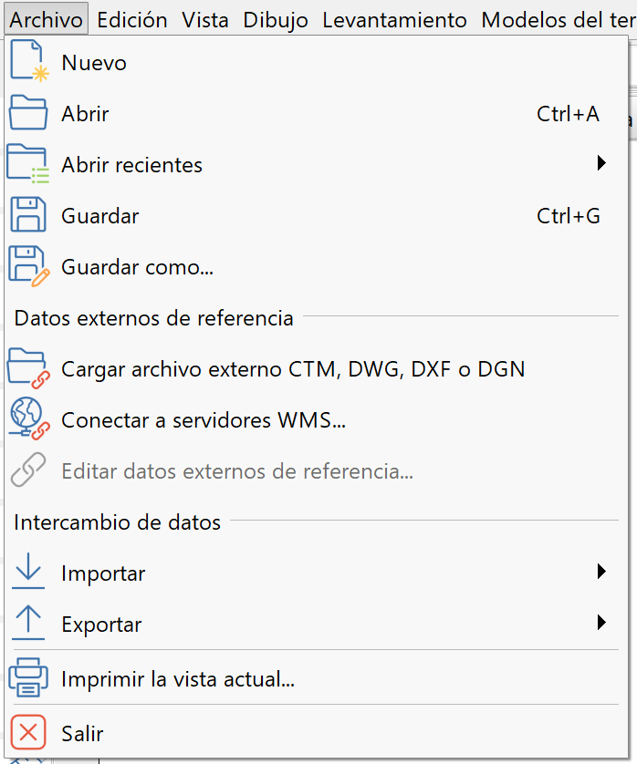Open the Levantamiento menu
Viewport: 637px width, 764px height.
394,18
